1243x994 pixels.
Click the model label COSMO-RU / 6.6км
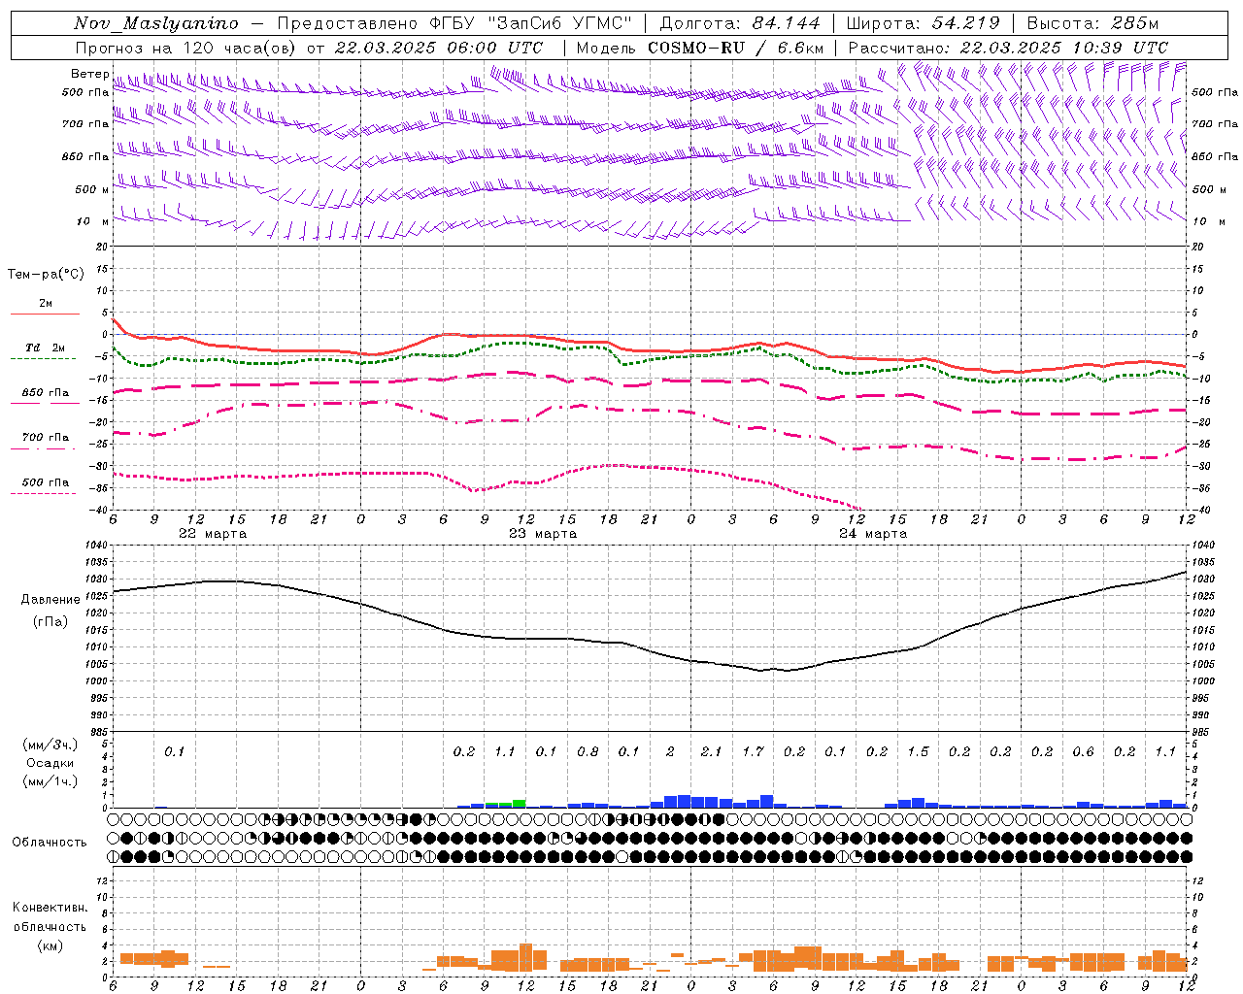click(x=736, y=48)
